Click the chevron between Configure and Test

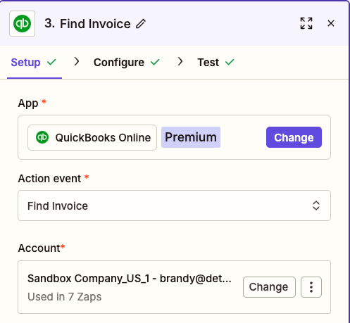coord(180,62)
